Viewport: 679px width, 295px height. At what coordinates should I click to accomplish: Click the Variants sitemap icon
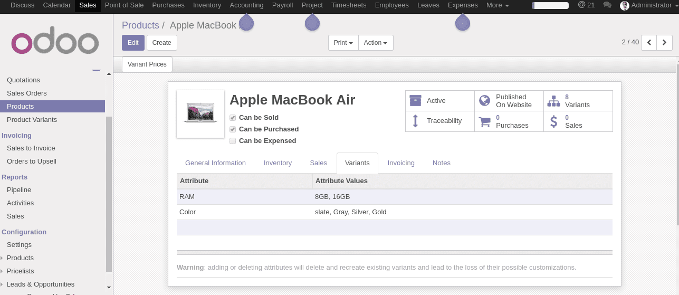point(553,101)
